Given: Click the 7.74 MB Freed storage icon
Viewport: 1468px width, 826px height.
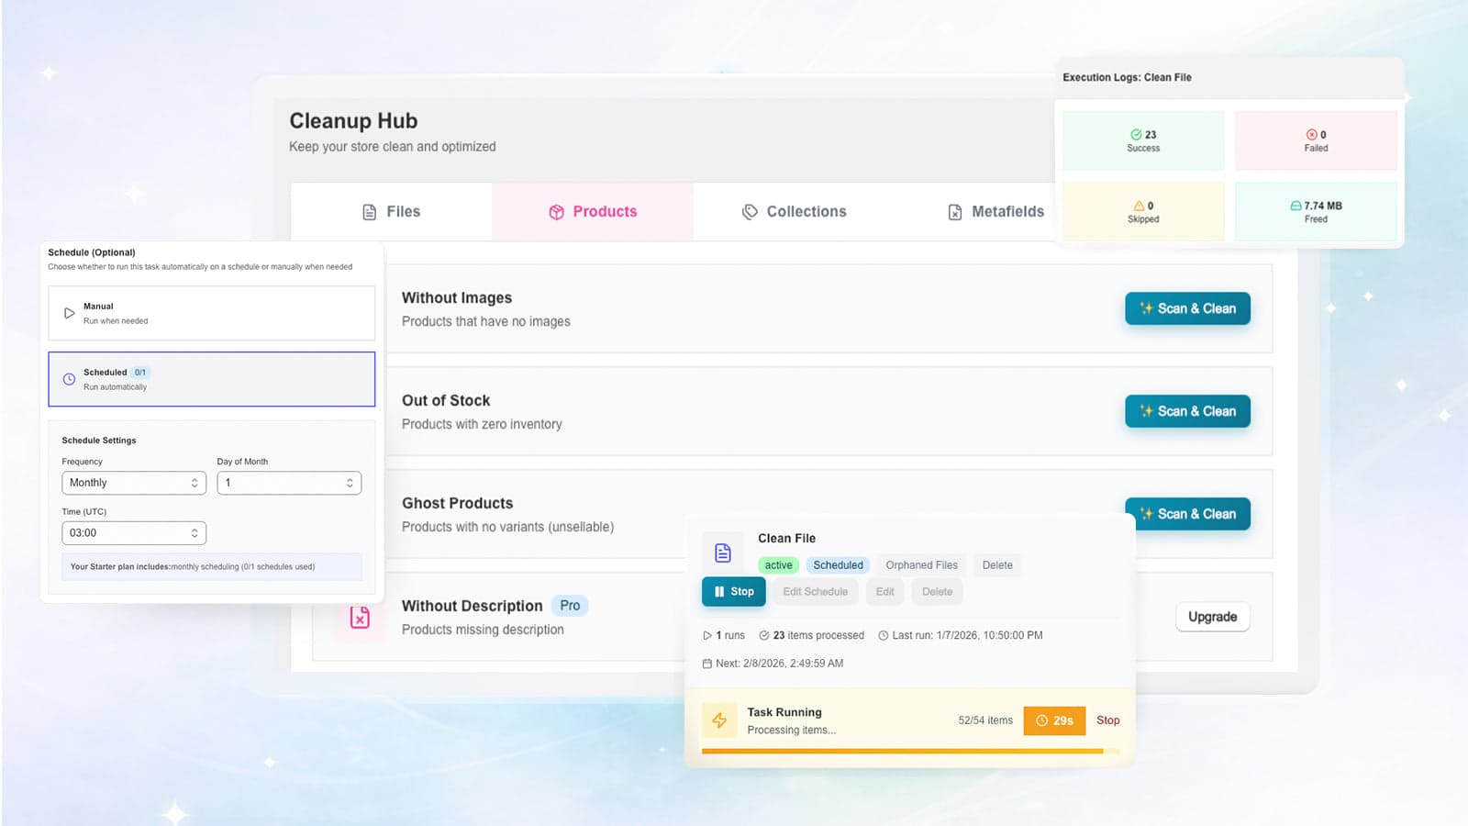Looking at the screenshot, I should [1296, 206].
